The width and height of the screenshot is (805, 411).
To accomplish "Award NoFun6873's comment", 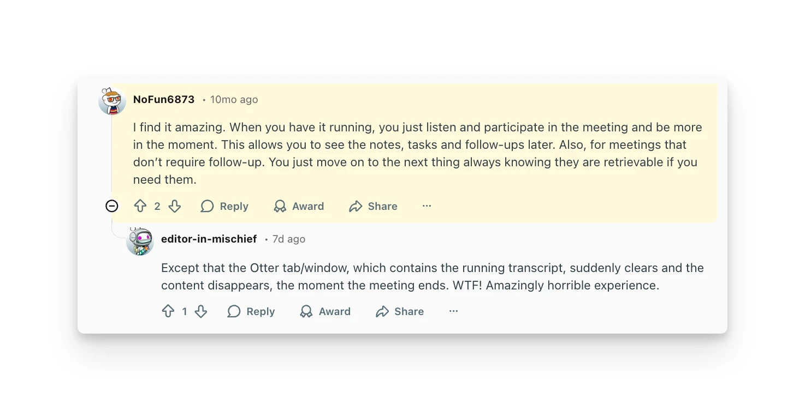I will (x=299, y=206).
